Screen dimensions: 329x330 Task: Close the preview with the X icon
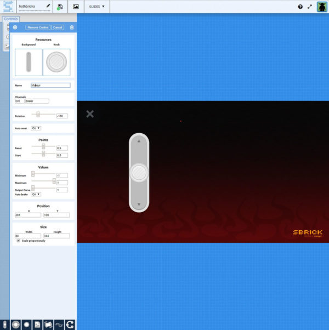[x=90, y=114]
